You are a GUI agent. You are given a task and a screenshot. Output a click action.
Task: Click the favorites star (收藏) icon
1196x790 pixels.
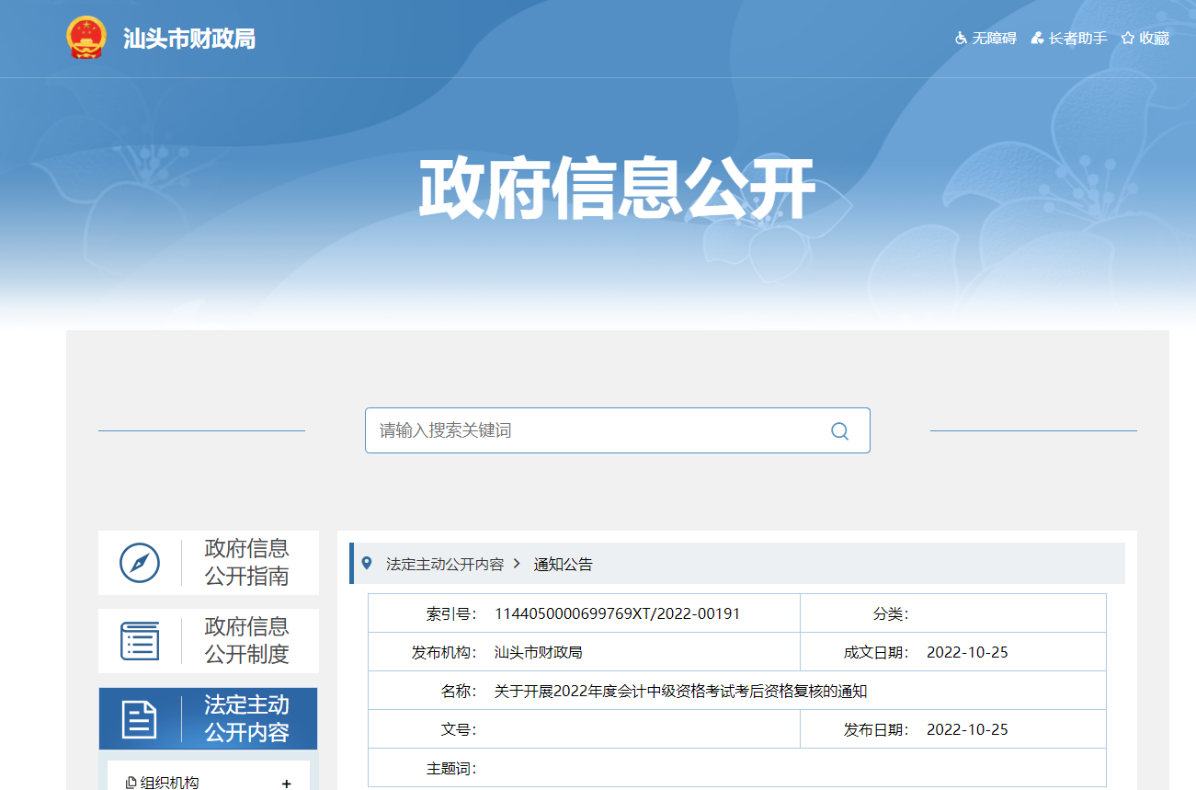1125,38
